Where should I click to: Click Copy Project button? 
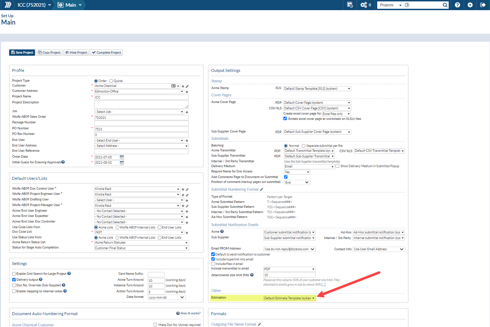[49, 53]
